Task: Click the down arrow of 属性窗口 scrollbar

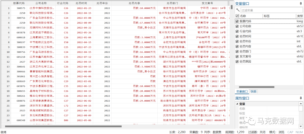Action: pos(301,126)
